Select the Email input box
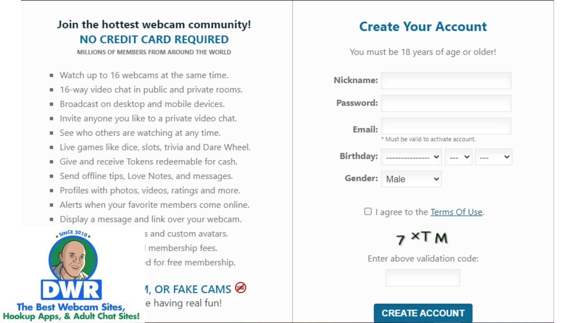575x323 pixels. tap(446, 126)
